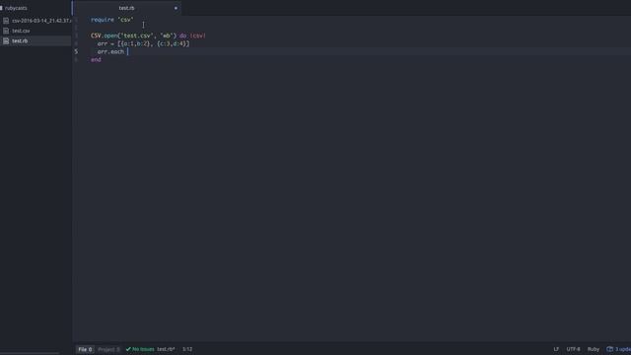
Task: Click the test.rb file name in status bar
Action: 166,349
